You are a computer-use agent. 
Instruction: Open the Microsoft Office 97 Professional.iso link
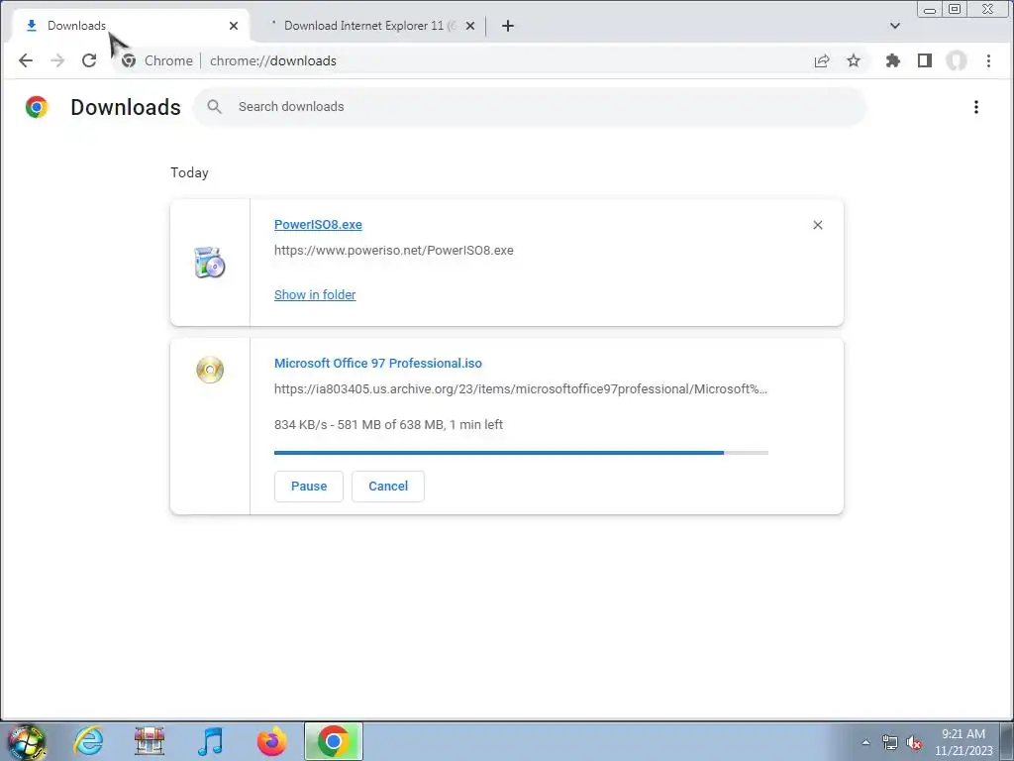pos(378,364)
